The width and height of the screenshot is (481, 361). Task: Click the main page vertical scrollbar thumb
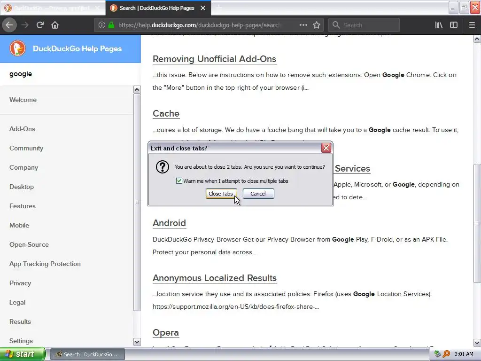[x=477, y=223]
